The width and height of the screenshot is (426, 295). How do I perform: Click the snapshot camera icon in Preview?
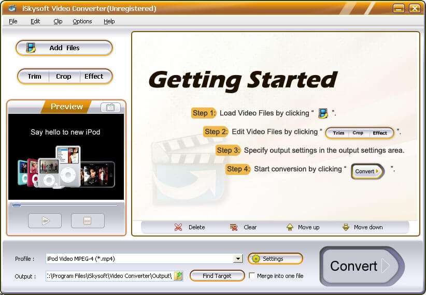pos(110,107)
